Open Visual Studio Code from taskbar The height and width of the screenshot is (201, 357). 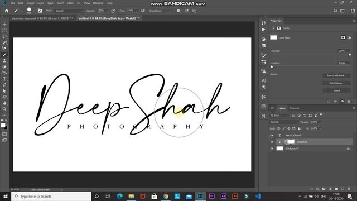pyautogui.click(x=258, y=196)
